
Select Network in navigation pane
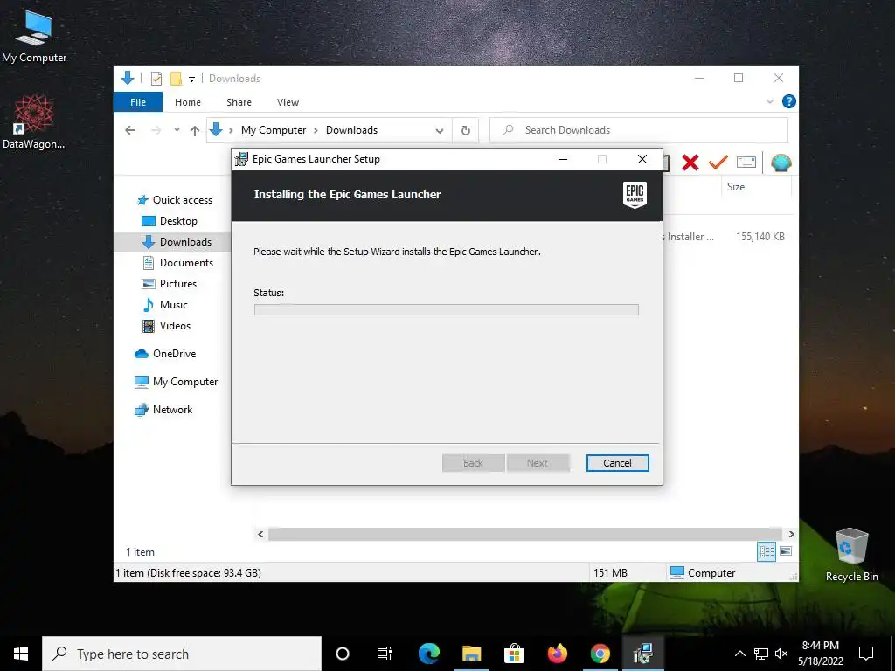click(163, 410)
